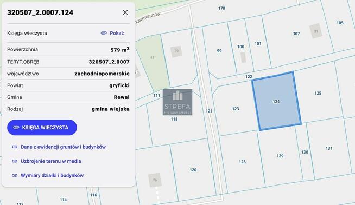
Task: Click parcel ID heading 320507_2.0007.124
Action: (x=40, y=12)
